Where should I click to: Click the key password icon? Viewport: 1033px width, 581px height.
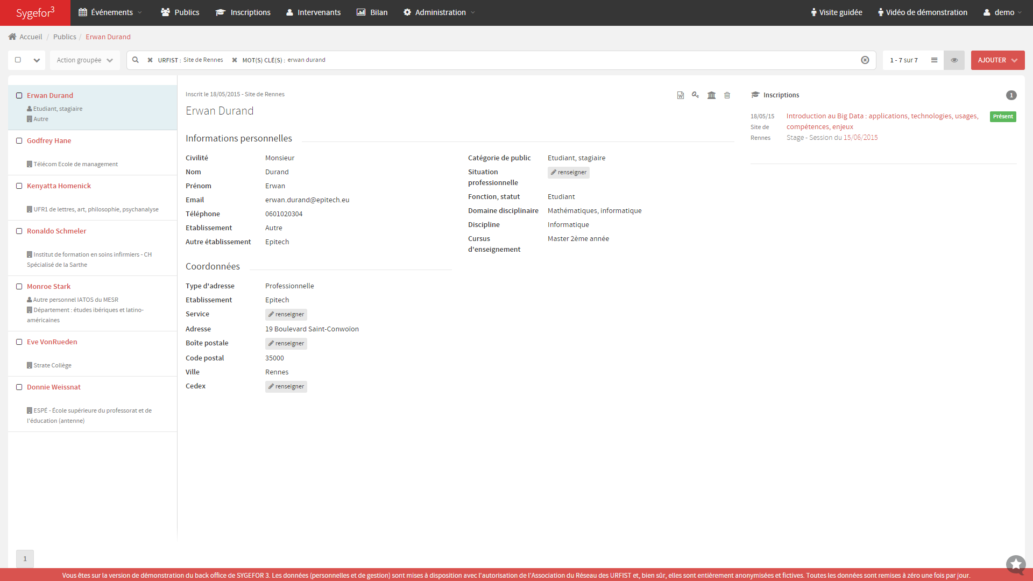click(x=696, y=95)
